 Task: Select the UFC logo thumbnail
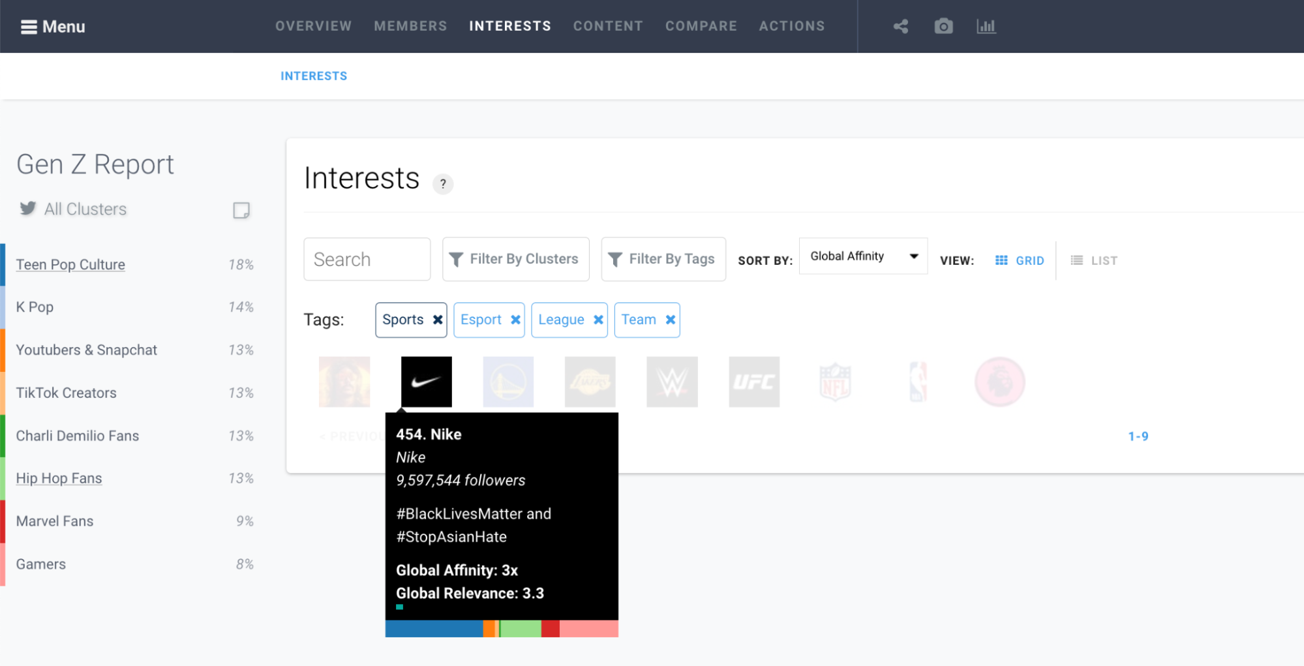point(754,382)
